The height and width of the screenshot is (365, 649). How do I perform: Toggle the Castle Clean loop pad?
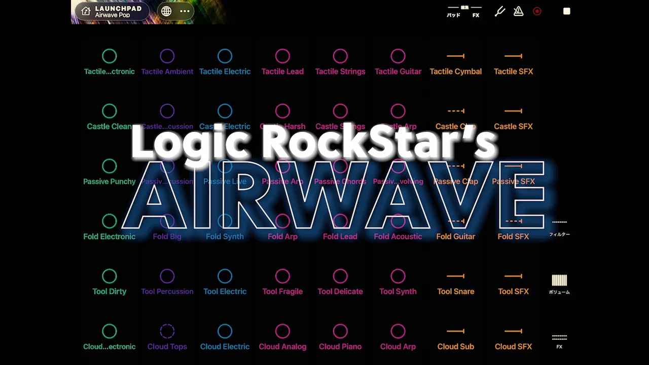tap(110, 118)
